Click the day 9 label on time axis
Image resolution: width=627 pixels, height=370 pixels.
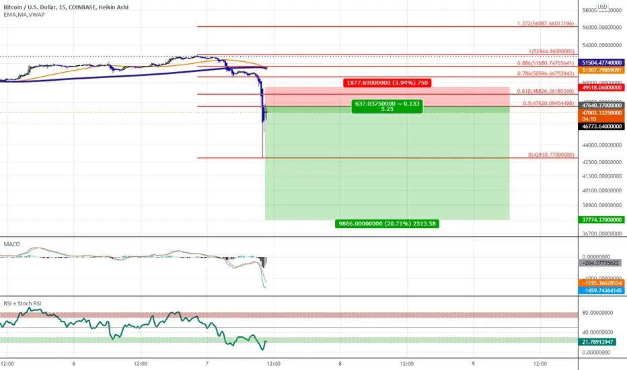point(473,364)
